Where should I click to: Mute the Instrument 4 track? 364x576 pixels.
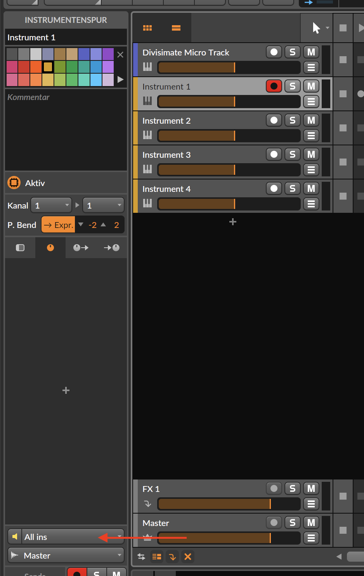coord(311,188)
